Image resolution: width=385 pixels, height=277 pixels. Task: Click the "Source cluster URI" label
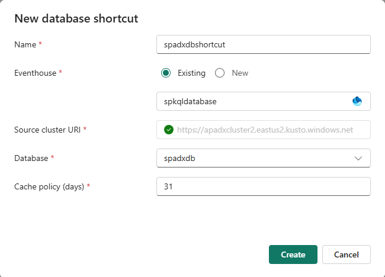pyautogui.click(x=47, y=130)
